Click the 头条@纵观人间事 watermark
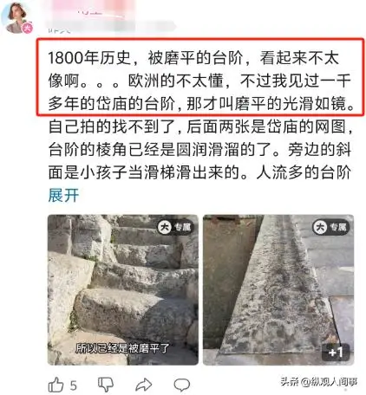Image resolution: width=366 pixels, height=395 pixels. [319, 382]
